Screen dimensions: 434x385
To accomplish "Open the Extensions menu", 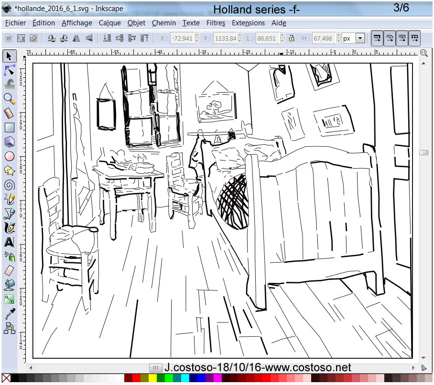I will click(x=248, y=23).
